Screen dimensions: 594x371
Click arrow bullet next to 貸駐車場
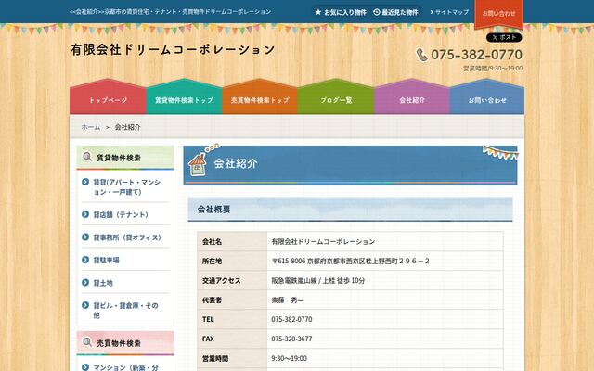pyautogui.click(x=85, y=260)
